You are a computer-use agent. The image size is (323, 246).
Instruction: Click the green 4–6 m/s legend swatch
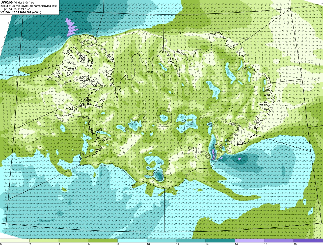(x=73, y=241)
